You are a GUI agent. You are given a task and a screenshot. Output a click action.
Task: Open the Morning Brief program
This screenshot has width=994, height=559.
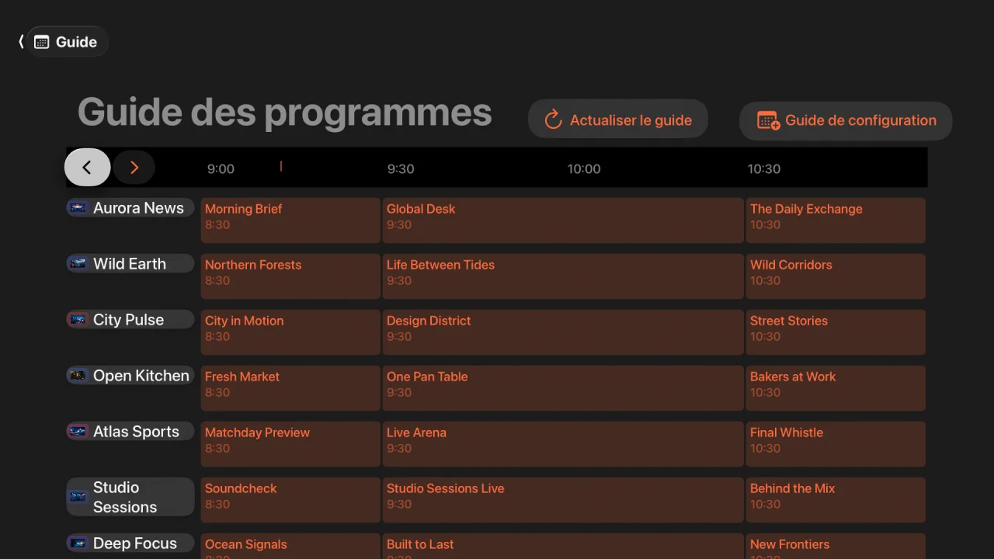click(290, 220)
